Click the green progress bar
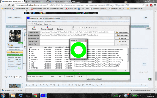157x98 pixels. 78,73
